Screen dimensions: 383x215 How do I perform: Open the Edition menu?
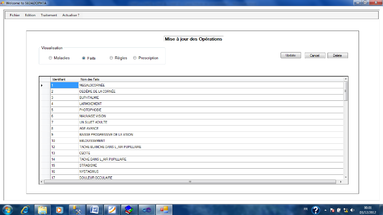click(x=30, y=15)
